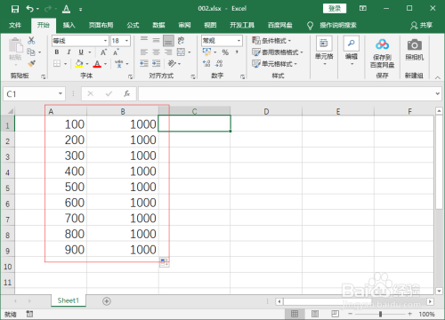Click the Paste clipboard icon
The width and height of the screenshot is (445, 320).
pyautogui.click(x=15, y=45)
